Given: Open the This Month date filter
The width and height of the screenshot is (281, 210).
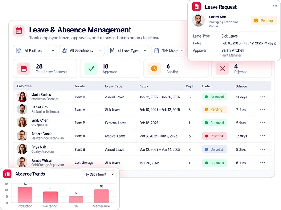Looking at the screenshot, I should 169,51.
